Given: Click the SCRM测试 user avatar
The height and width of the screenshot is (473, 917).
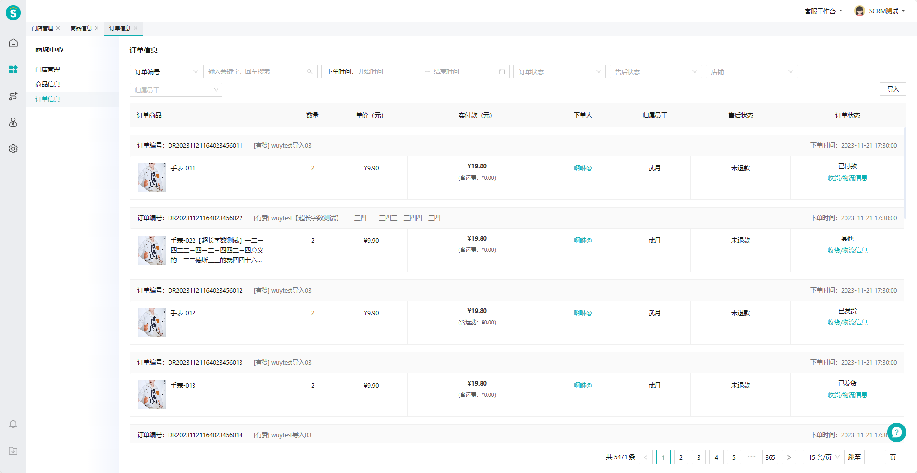Looking at the screenshot, I should coord(859,11).
